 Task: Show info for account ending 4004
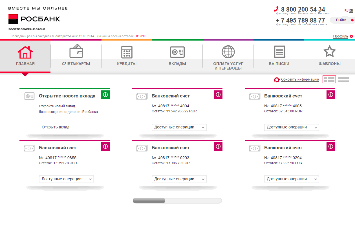218,95
